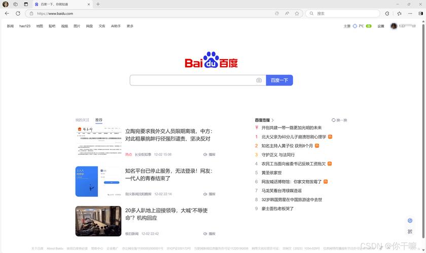Play audio 播报 for 20多人 news
Image resolution: width=426 pixels, height=253 pixels.
[209, 233]
